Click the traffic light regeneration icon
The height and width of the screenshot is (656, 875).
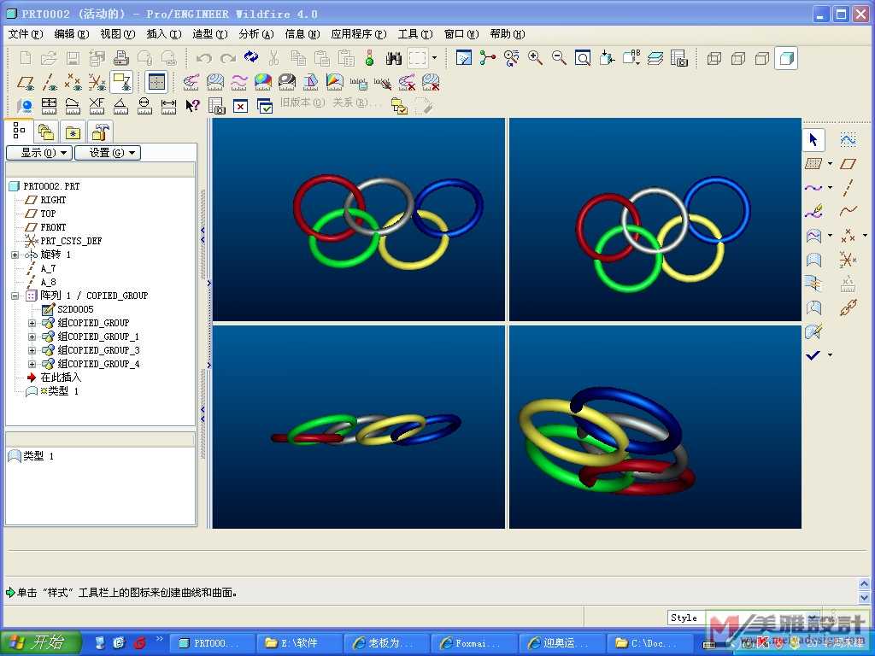pos(369,58)
